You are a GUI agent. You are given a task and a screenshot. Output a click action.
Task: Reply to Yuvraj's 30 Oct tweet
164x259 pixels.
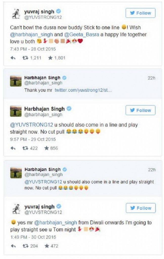point(13,246)
